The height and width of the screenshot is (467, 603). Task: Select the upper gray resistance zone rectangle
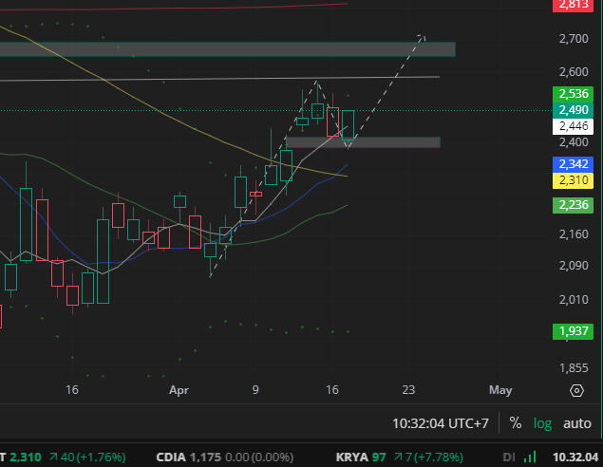click(228, 49)
